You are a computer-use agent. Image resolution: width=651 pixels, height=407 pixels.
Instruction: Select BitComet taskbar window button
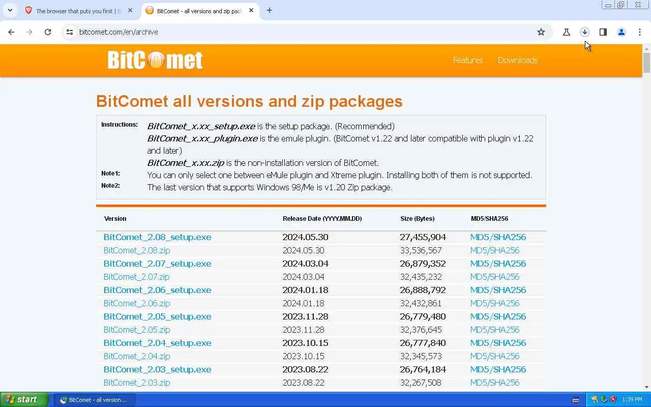pos(95,400)
